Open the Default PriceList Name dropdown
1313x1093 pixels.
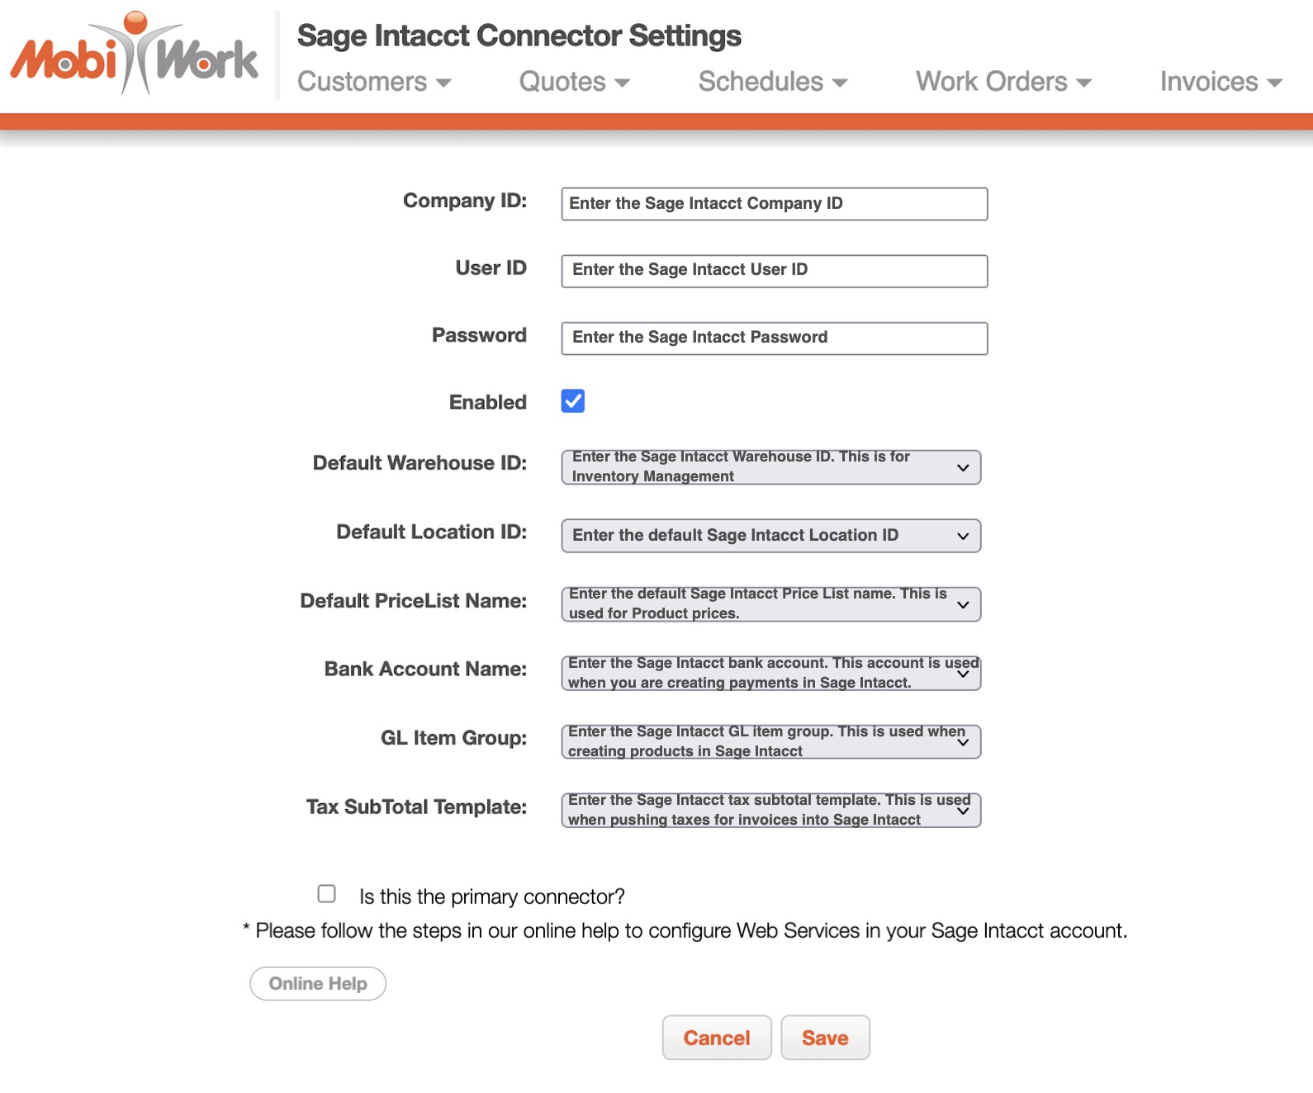(x=770, y=604)
